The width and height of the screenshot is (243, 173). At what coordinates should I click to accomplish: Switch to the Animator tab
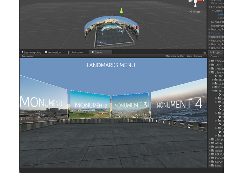pos(76,52)
